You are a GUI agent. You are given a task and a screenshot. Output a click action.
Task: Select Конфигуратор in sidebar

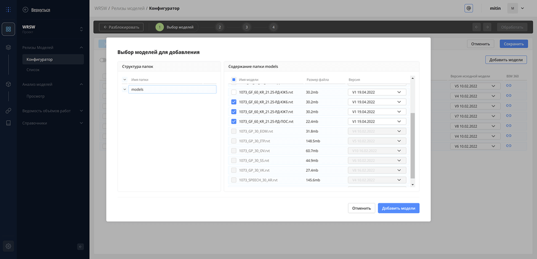click(x=53, y=59)
